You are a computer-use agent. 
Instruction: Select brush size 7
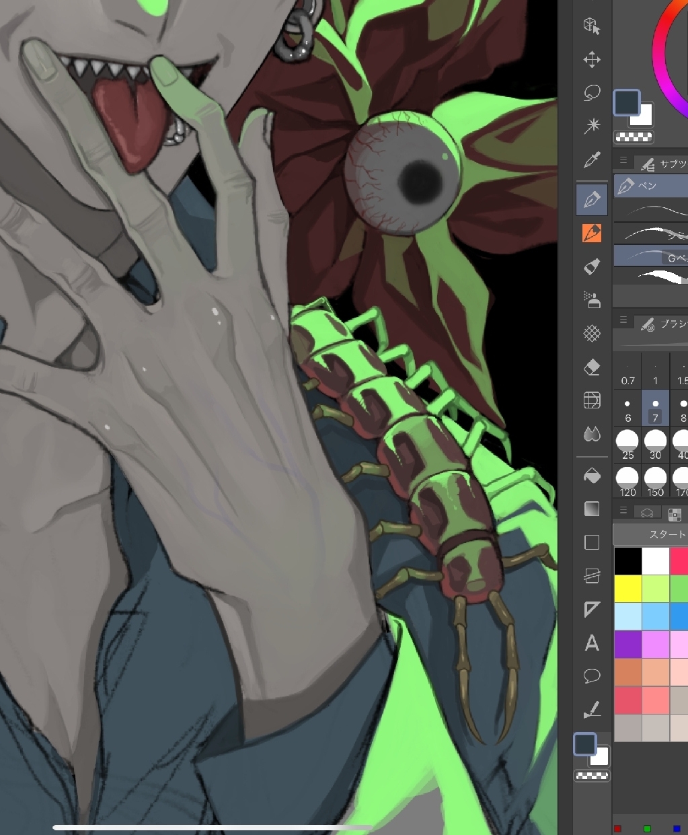(x=656, y=409)
